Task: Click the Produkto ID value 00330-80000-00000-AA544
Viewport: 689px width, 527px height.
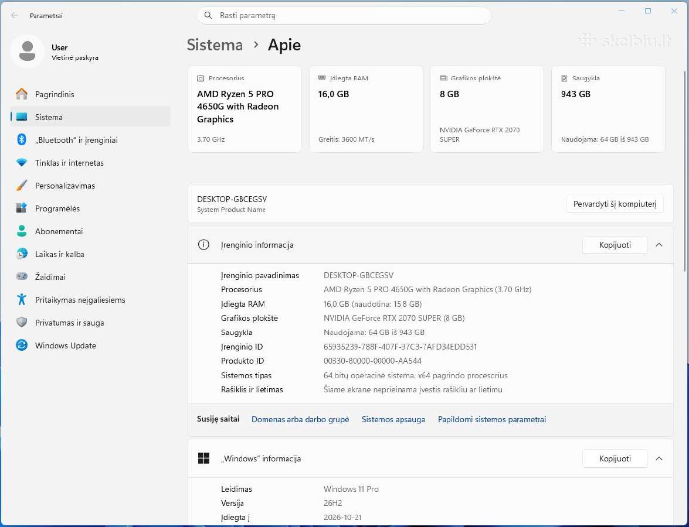Action: pyautogui.click(x=372, y=361)
